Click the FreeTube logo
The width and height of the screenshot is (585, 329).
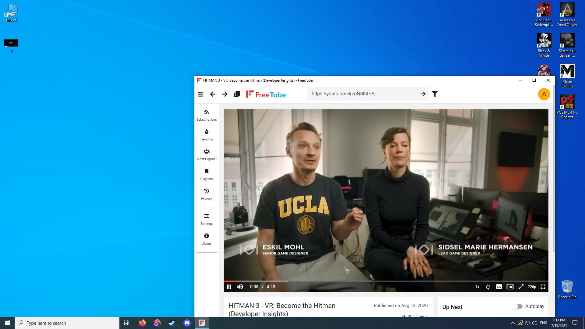(x=266, y=94)
